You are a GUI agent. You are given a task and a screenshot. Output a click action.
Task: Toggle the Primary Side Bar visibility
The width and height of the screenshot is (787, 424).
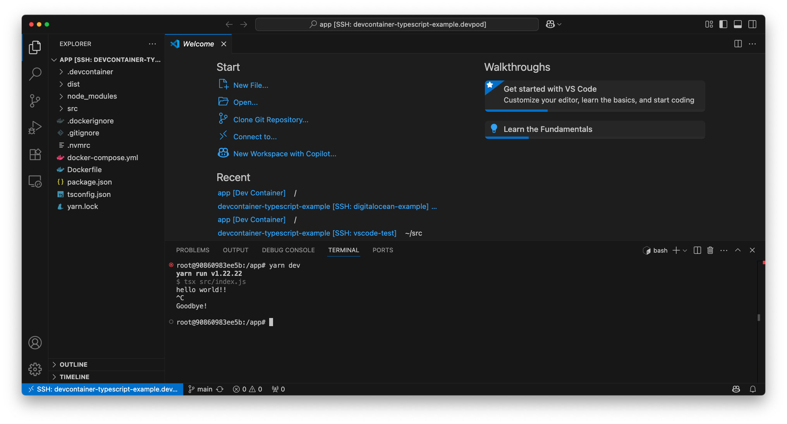pyautogui.click(x=723, y=24)
